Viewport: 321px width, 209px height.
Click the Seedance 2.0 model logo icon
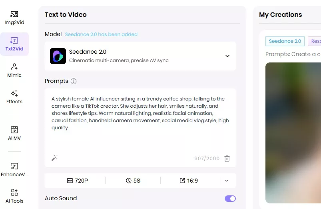(x=58, y=56)
